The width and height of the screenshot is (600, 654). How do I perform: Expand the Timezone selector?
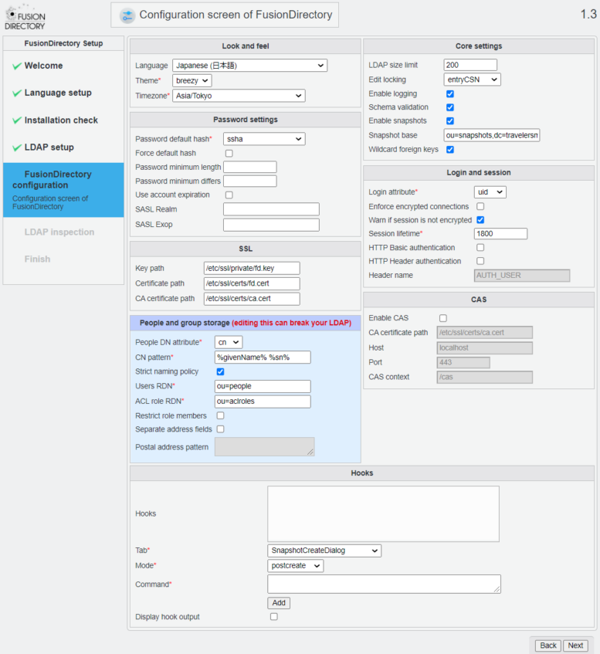(x=239, y=96)
